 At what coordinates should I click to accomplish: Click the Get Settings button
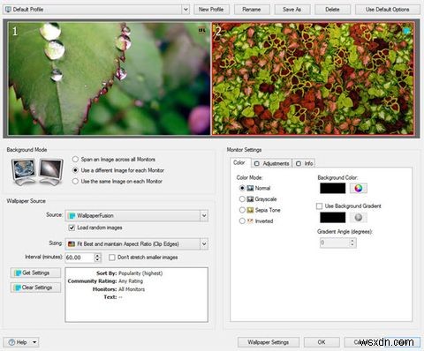coord(35,273)
